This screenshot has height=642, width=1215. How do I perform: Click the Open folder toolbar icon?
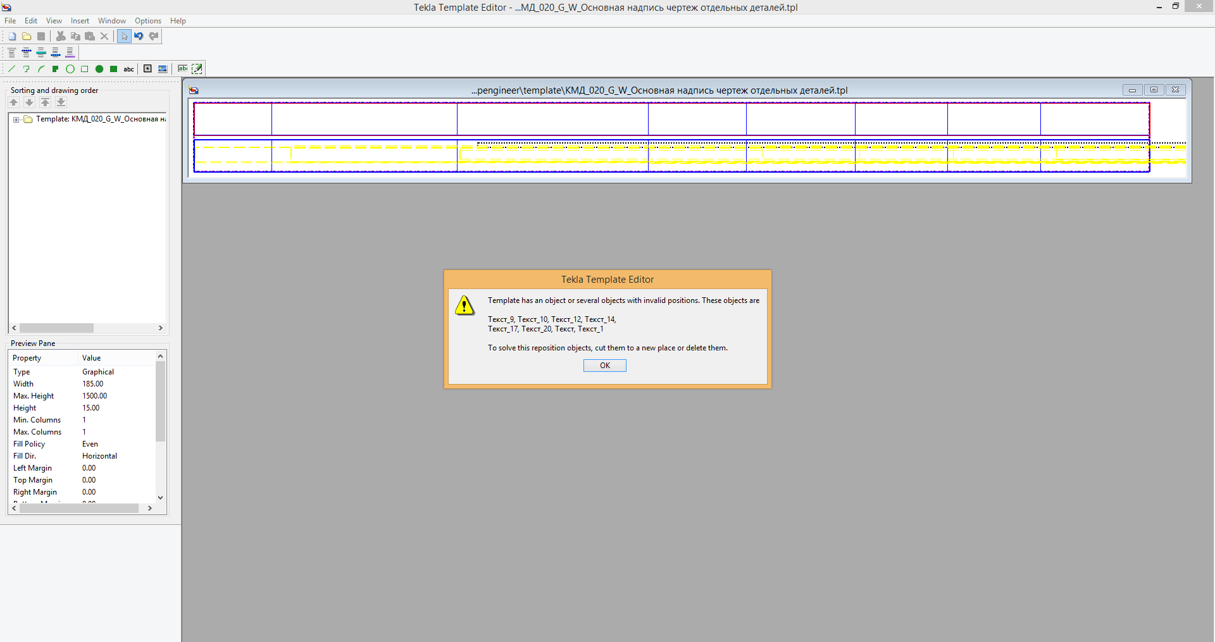(27, 36)
